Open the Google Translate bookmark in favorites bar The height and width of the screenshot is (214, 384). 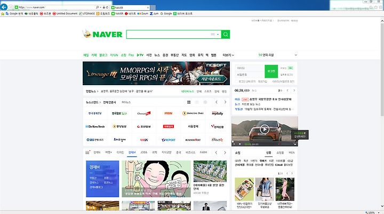pos(14,14)
